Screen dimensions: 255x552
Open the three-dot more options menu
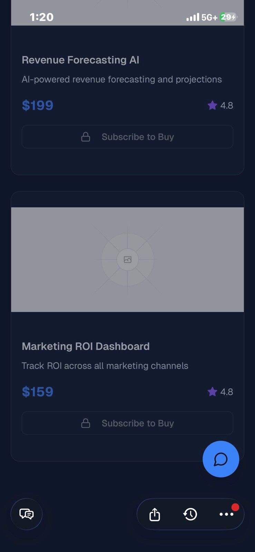pos(226,514)
